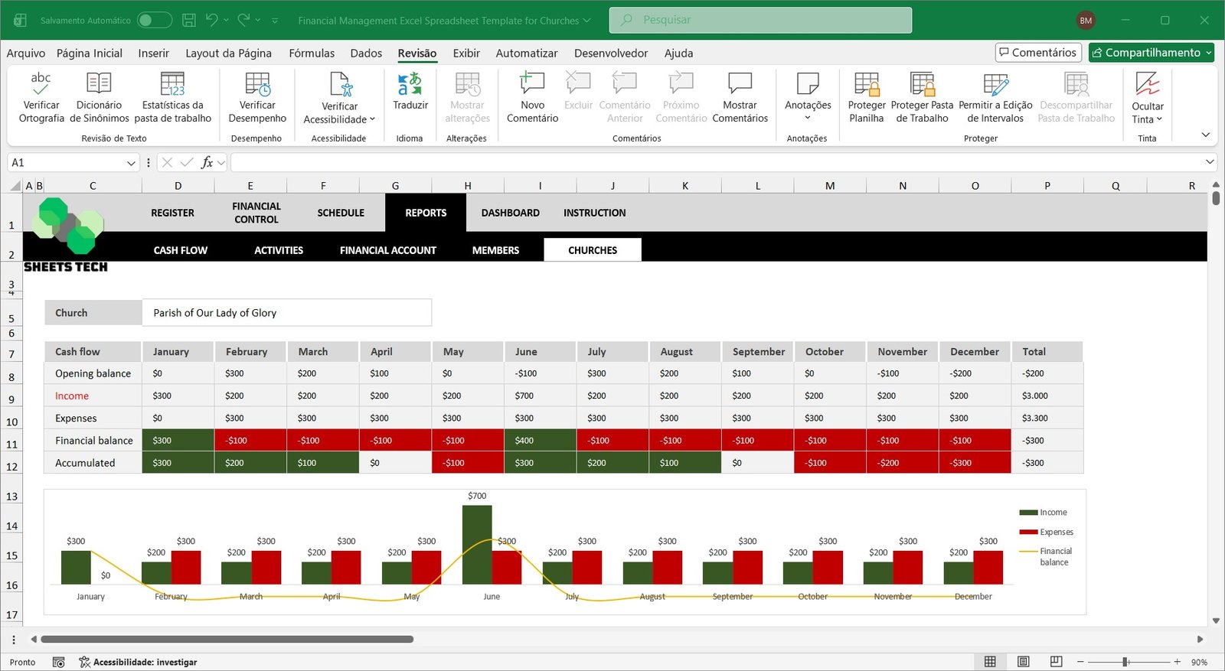Click Verificar Desempenho icon
The width and height of the screenshot is (1225, 671).
click(x=257, y=84)
